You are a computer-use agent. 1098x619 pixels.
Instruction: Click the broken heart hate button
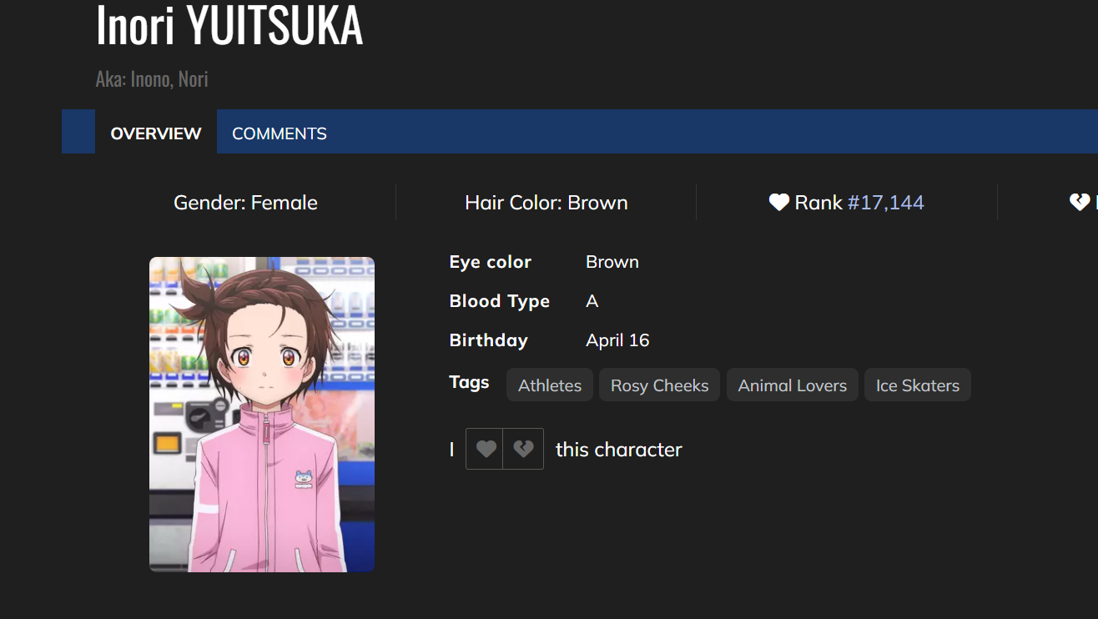[523, 449]
